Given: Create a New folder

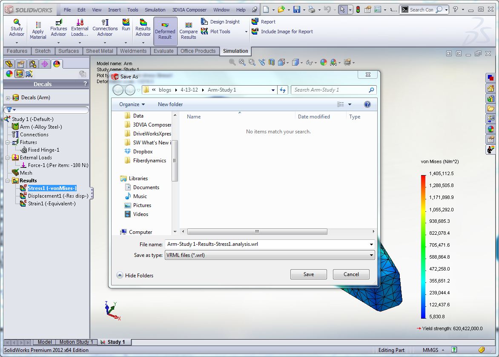Looking at the screenshot, I should (x=170, y=104).
